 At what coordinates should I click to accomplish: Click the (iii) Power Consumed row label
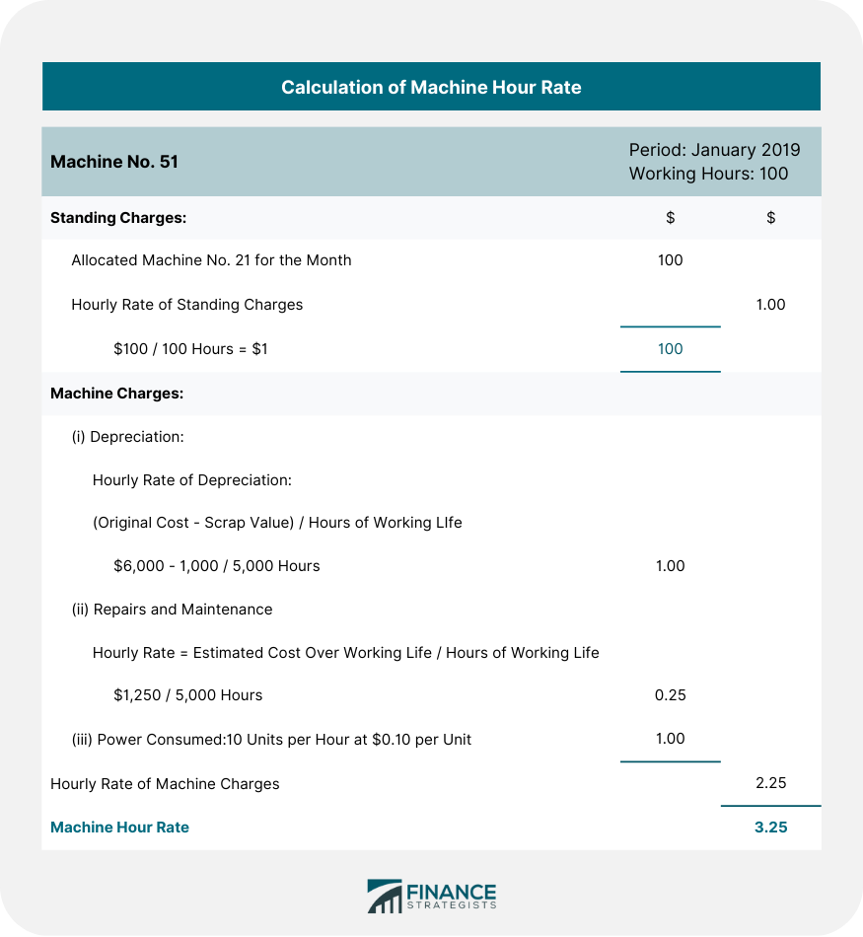[x=271, y=739]
